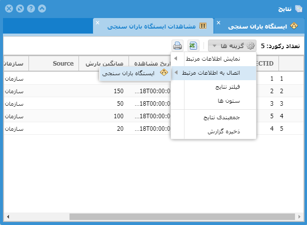Click the diamond layer icon on ایستگاه tab
The image size is (307, 225).
click(293, 26)
